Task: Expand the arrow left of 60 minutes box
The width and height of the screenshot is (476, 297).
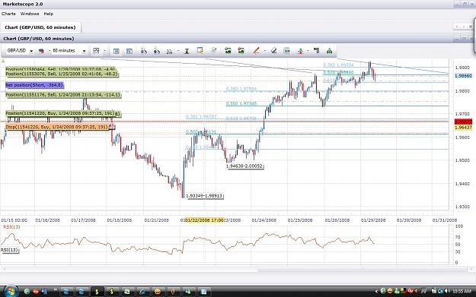Action: click(50, 51)
